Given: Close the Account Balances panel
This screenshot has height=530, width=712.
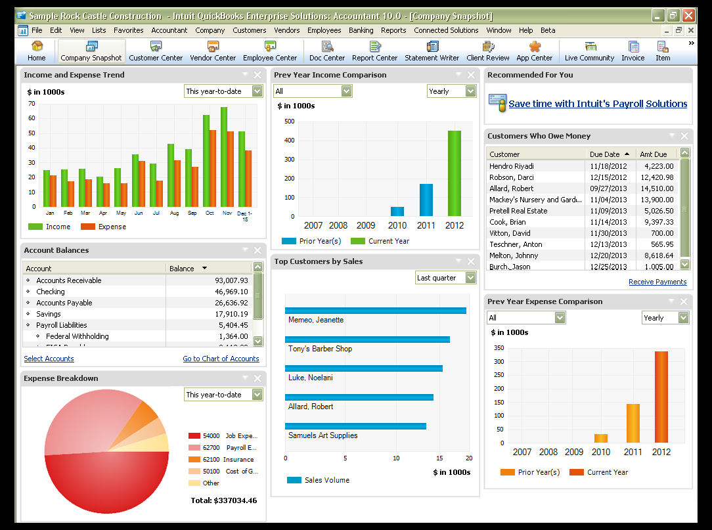Looking at the screenshot, I should pyautogui.click(x=257, y=250).
